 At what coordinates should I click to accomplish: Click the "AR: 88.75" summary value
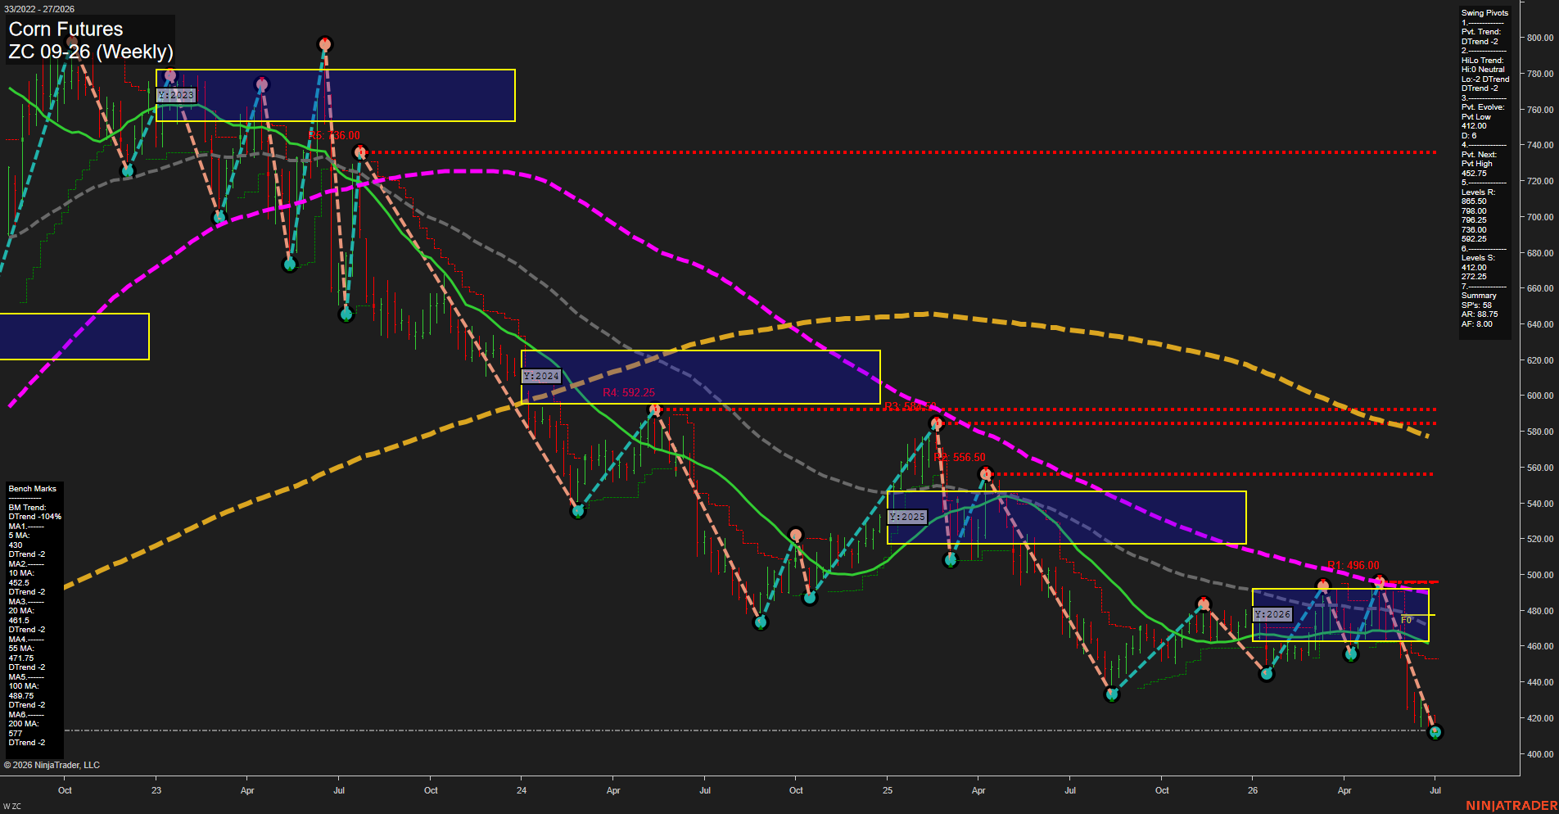[1480, 314]
